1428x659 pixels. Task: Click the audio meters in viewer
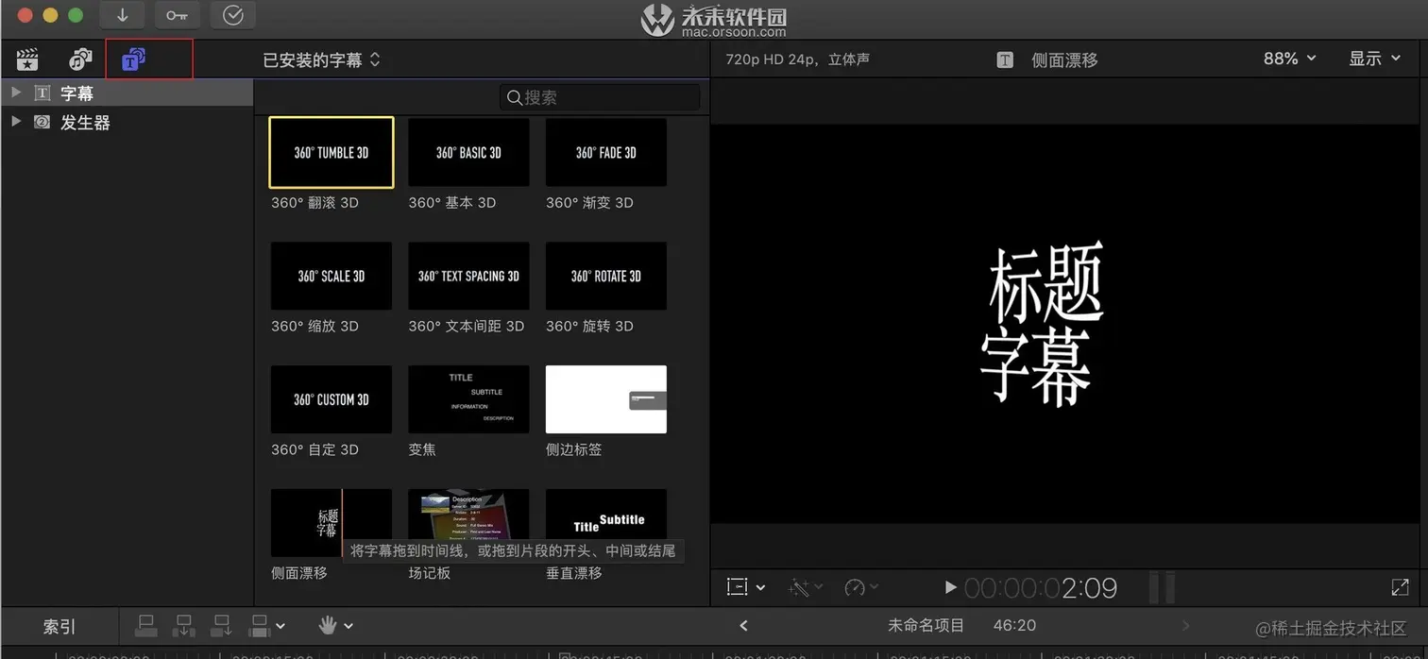1162,587
